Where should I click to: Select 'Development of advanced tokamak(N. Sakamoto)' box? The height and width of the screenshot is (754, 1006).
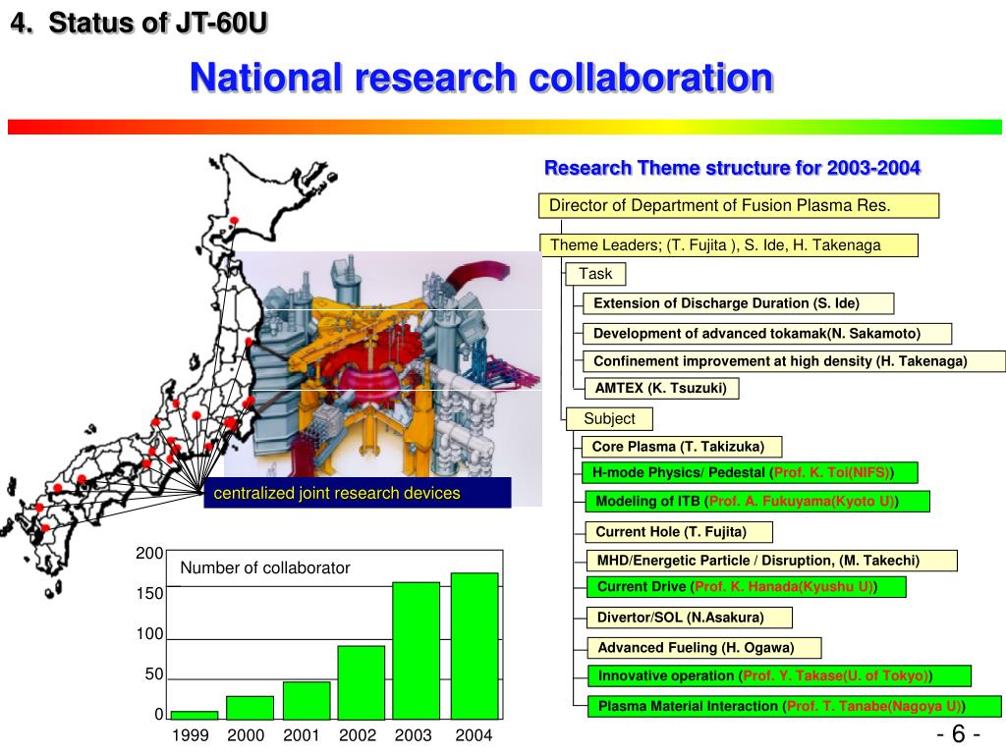point(766,334)
